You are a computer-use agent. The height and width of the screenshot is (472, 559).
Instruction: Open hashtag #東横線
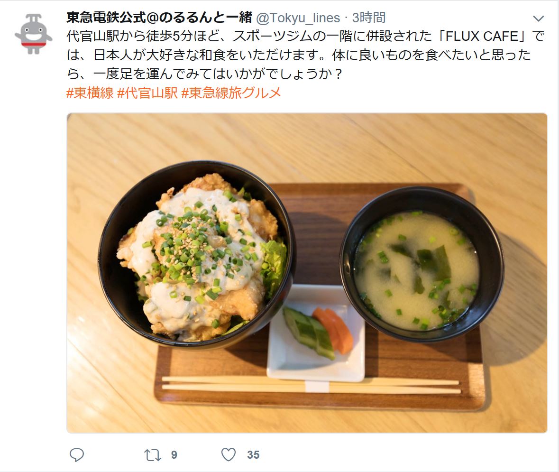pyautogui.click(x=90, y=93)
